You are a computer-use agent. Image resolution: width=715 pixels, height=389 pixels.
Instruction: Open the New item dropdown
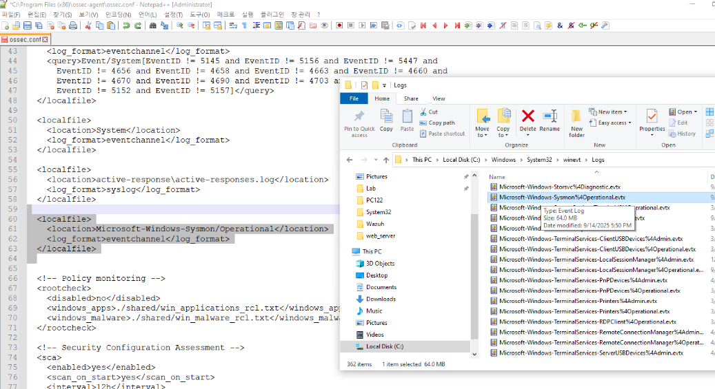pyautogui.click(x=608, y=112)
